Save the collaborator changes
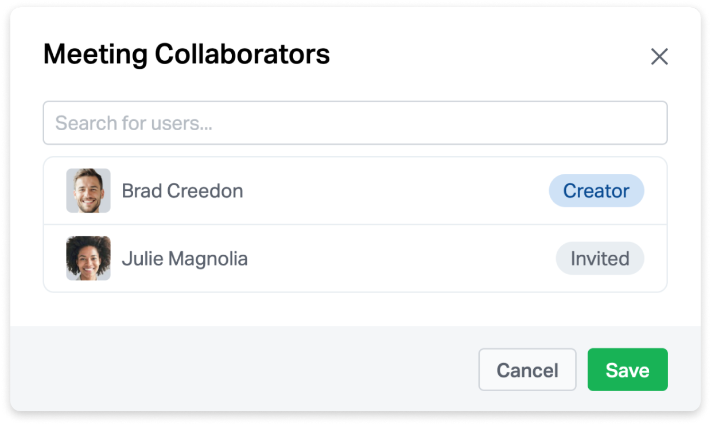Screen dimensions: 711x425 627,370
